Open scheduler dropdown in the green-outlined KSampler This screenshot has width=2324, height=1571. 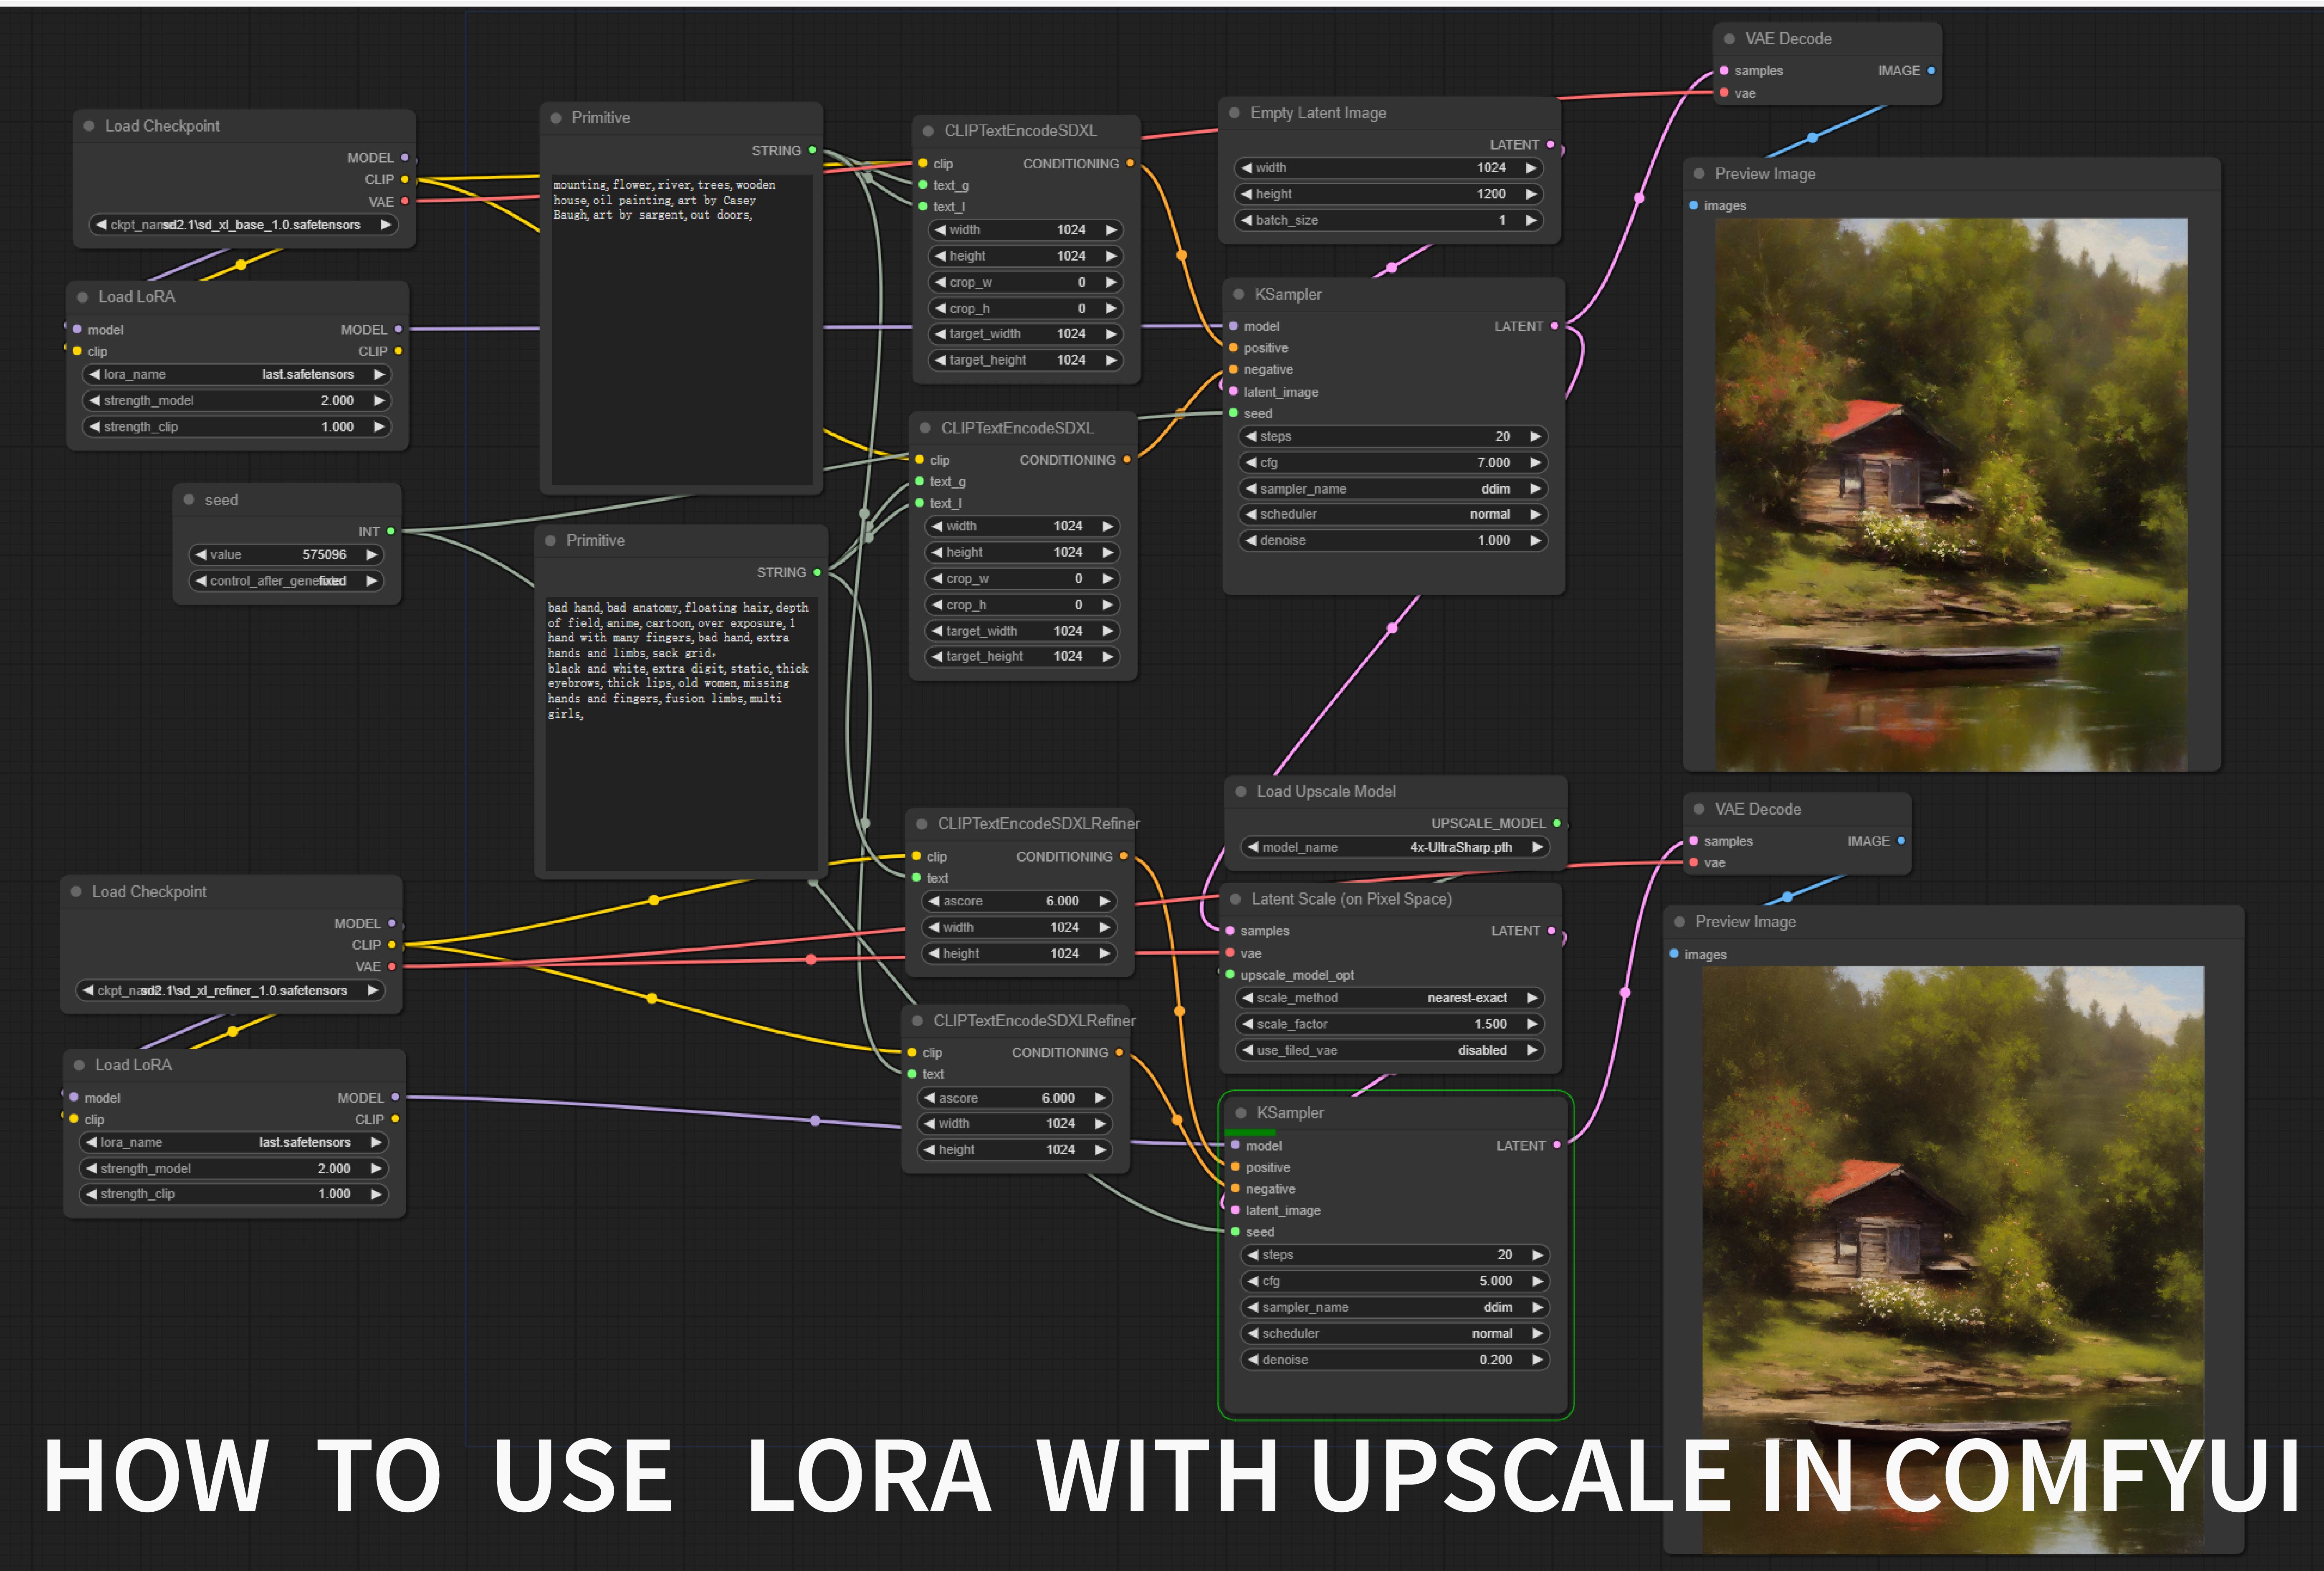tap(1395, 1334)
